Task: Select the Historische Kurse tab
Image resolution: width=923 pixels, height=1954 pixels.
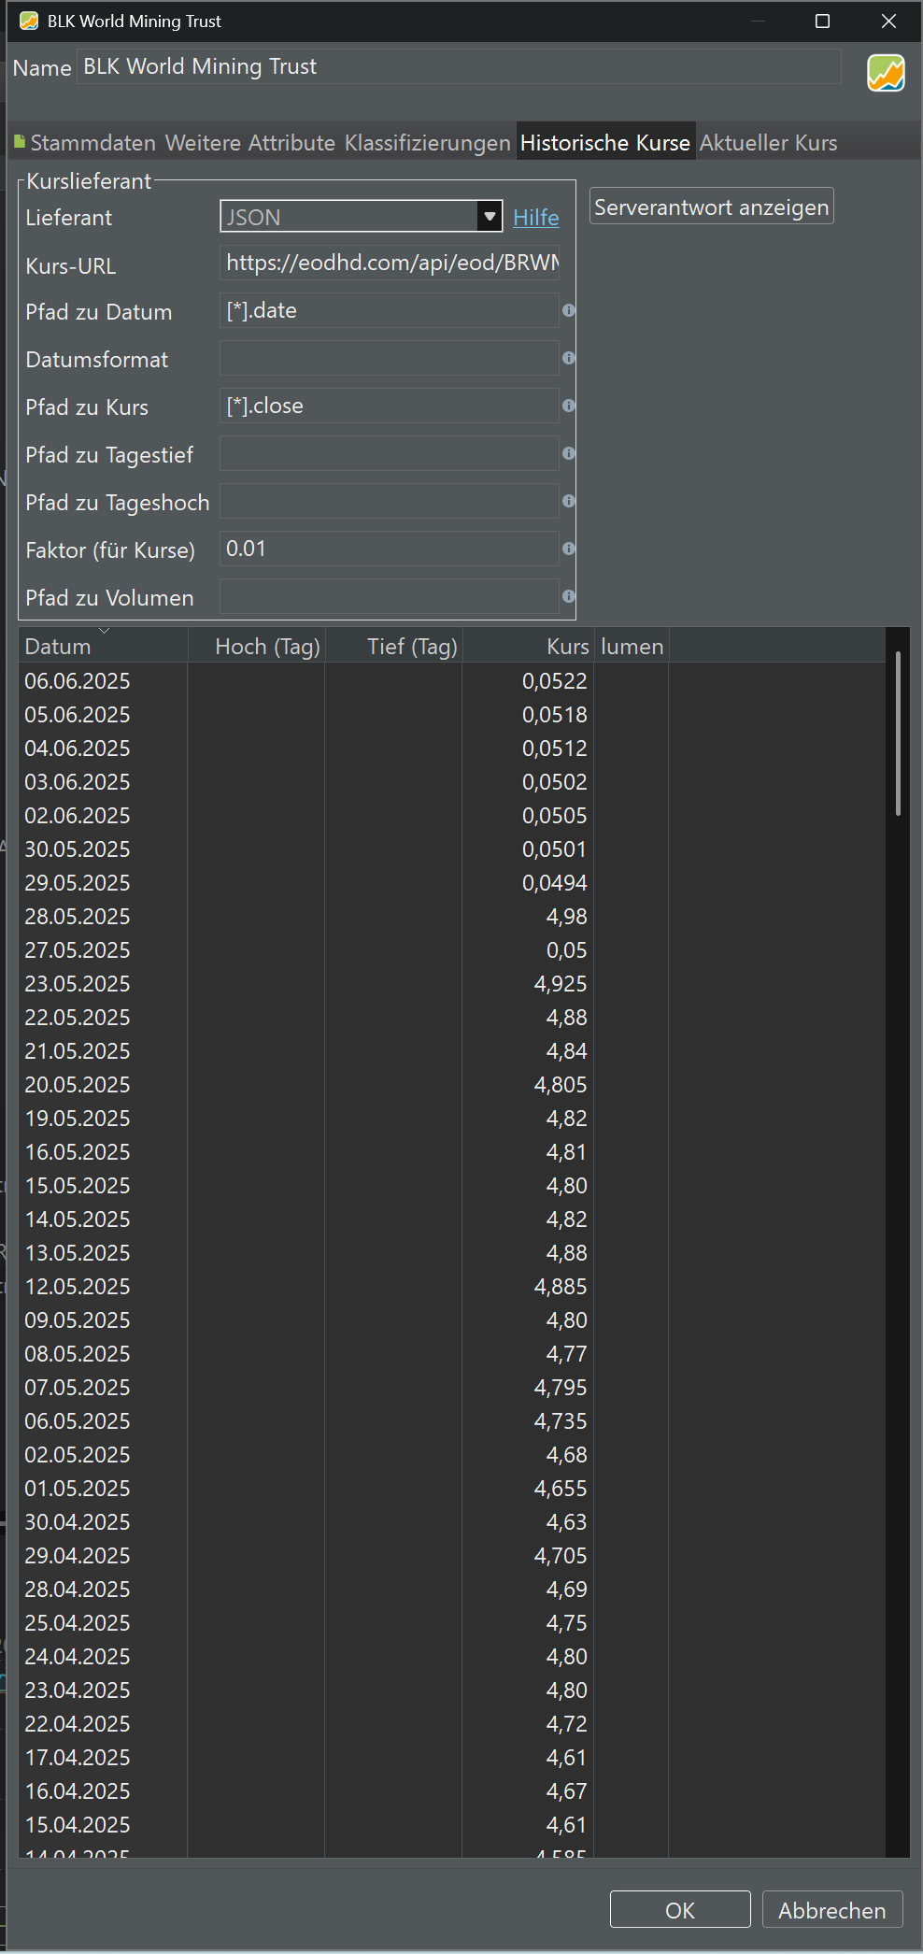Action: click(605, 142)
